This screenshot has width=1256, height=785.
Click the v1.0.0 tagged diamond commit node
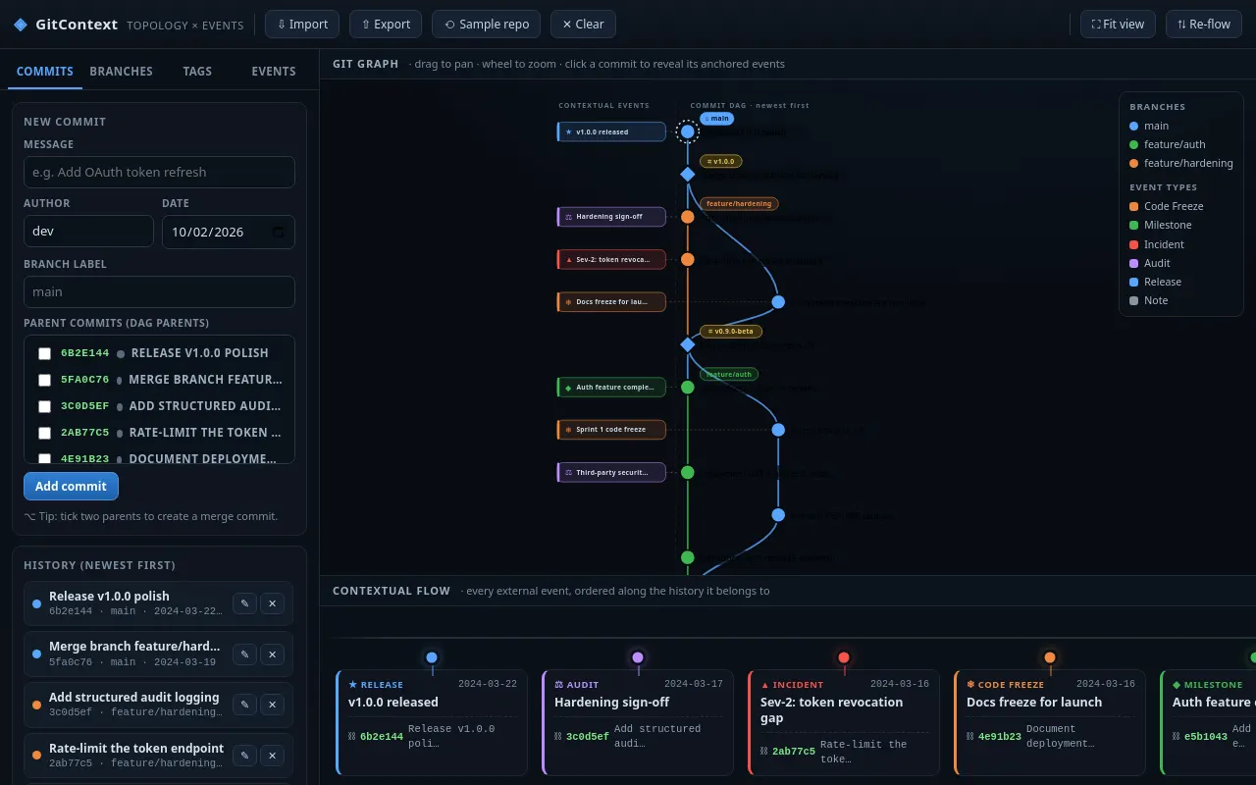tap(688, 174)
